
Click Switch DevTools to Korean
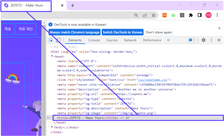point(123,32)
